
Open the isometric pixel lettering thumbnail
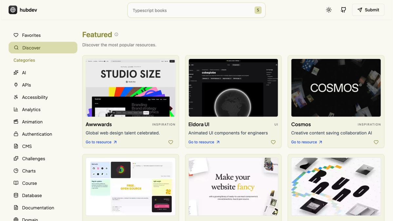(336, 187)
